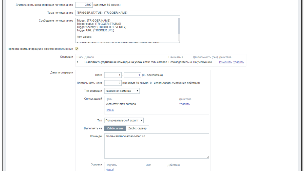
Task: Click Изменить link for operation step 1
Action: [225, 62]
